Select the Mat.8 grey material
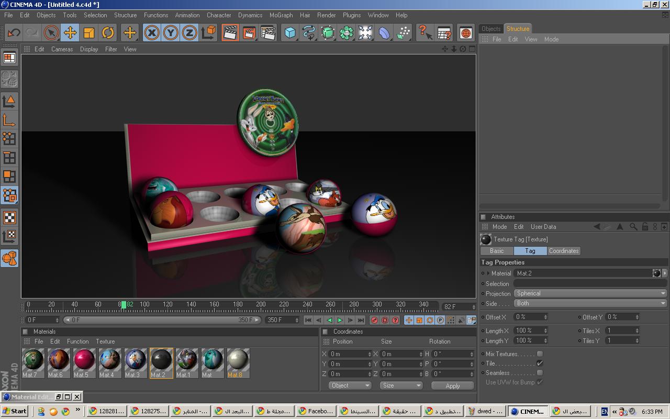The width and height of the screenshot is (670, 419). coord(238,363)
